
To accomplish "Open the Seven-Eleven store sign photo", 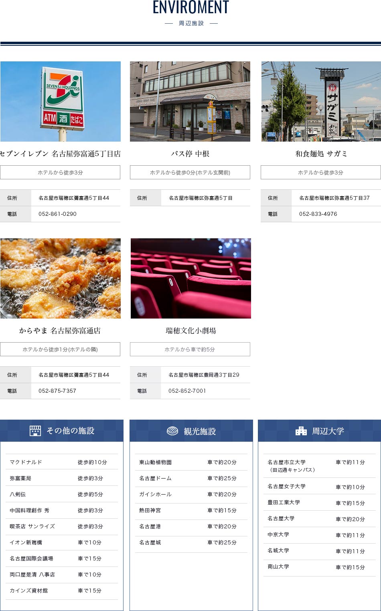I will pyautogui.click(x=61, y=101).
